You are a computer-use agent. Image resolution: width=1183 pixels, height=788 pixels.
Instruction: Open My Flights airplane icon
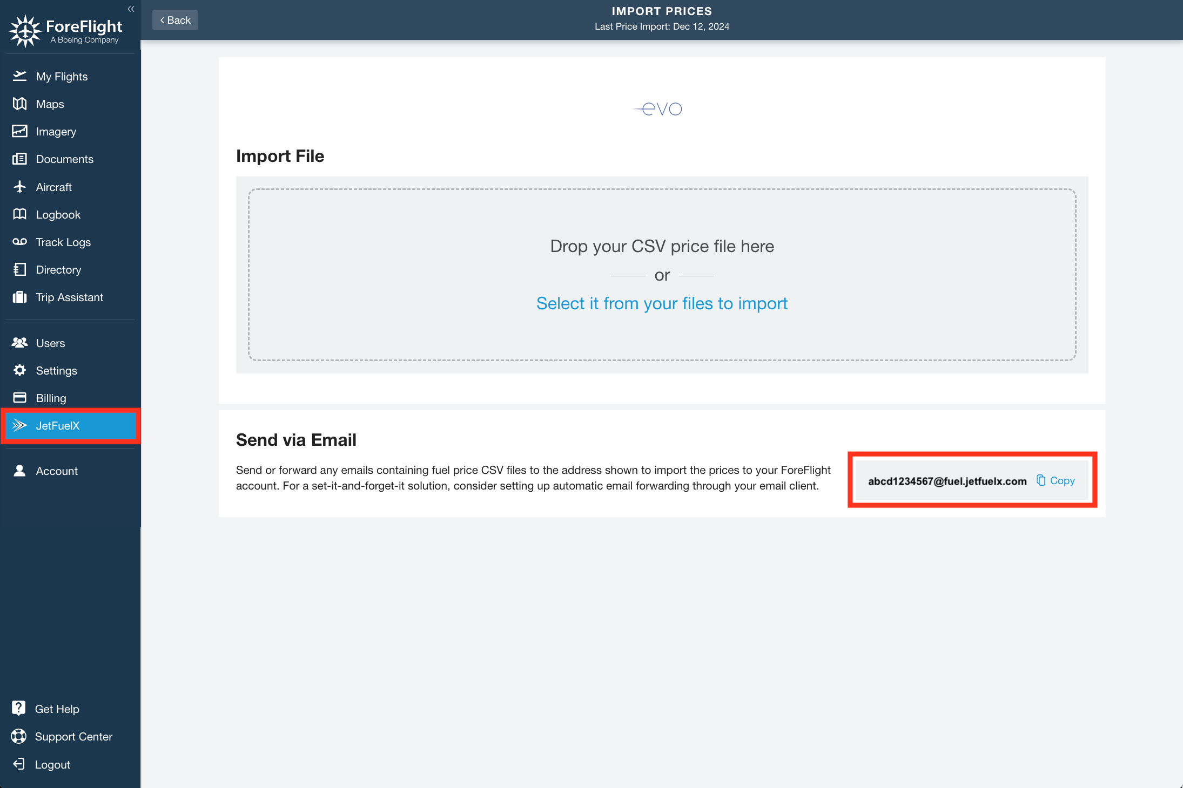coord(20,76)
